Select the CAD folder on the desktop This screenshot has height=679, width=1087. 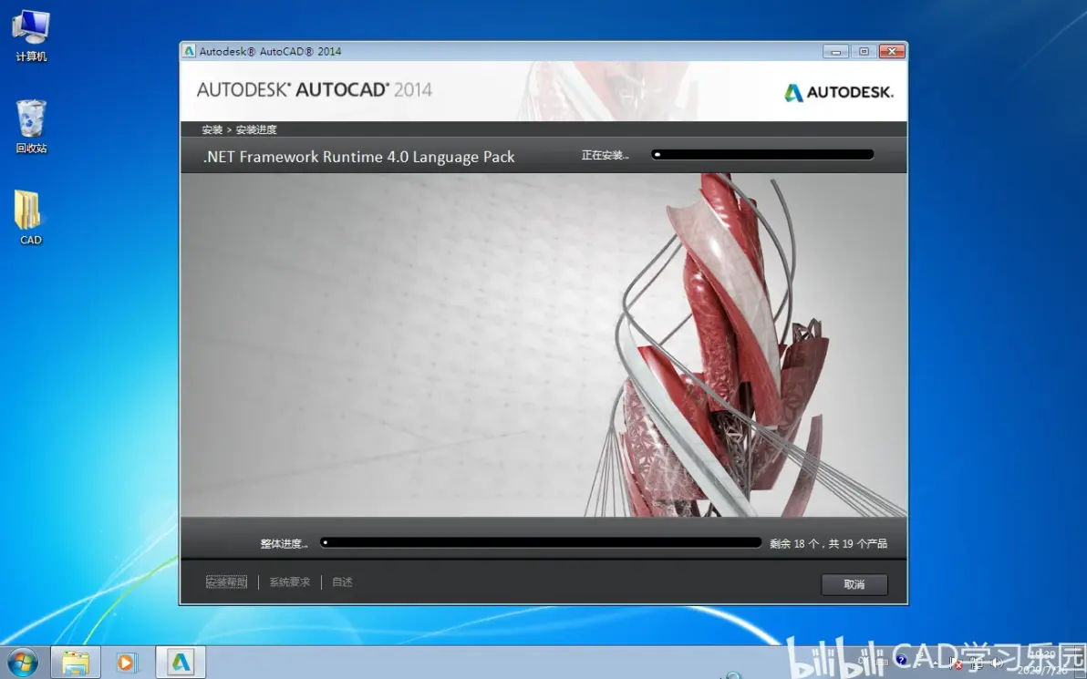pyautogui.click(x=30, y=218)
